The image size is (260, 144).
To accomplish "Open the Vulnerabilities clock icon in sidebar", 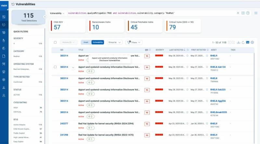I will point(4,25).
